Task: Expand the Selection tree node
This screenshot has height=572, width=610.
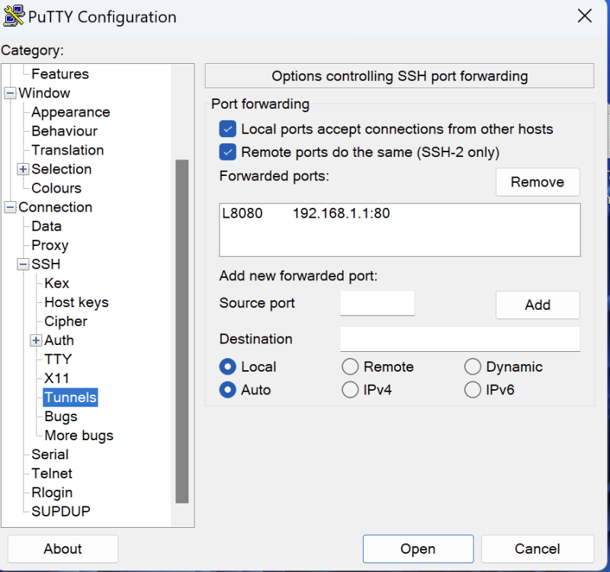Action: click(x=23, y=169)
